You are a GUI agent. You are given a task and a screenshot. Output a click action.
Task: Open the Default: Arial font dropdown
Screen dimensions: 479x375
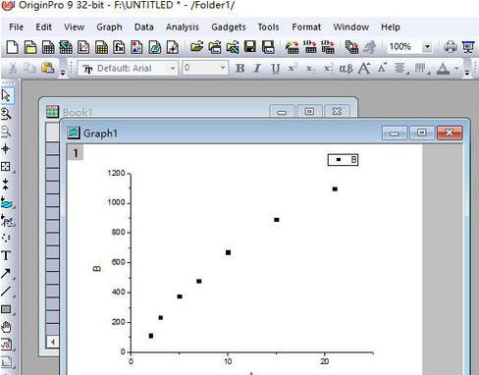128,68
